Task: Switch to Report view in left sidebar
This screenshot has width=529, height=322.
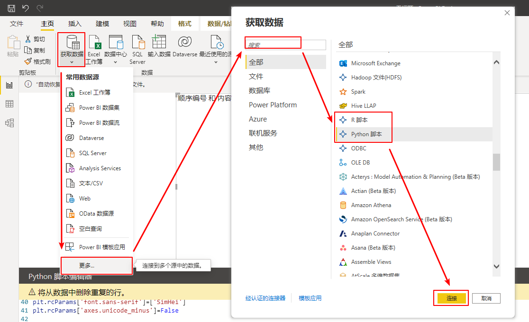Action: tap(9, 85)
